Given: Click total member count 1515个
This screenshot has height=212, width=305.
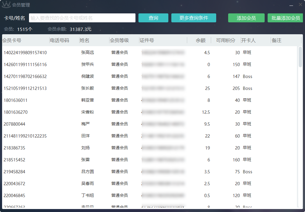Looking at the screenshot, I should [25, 29].
